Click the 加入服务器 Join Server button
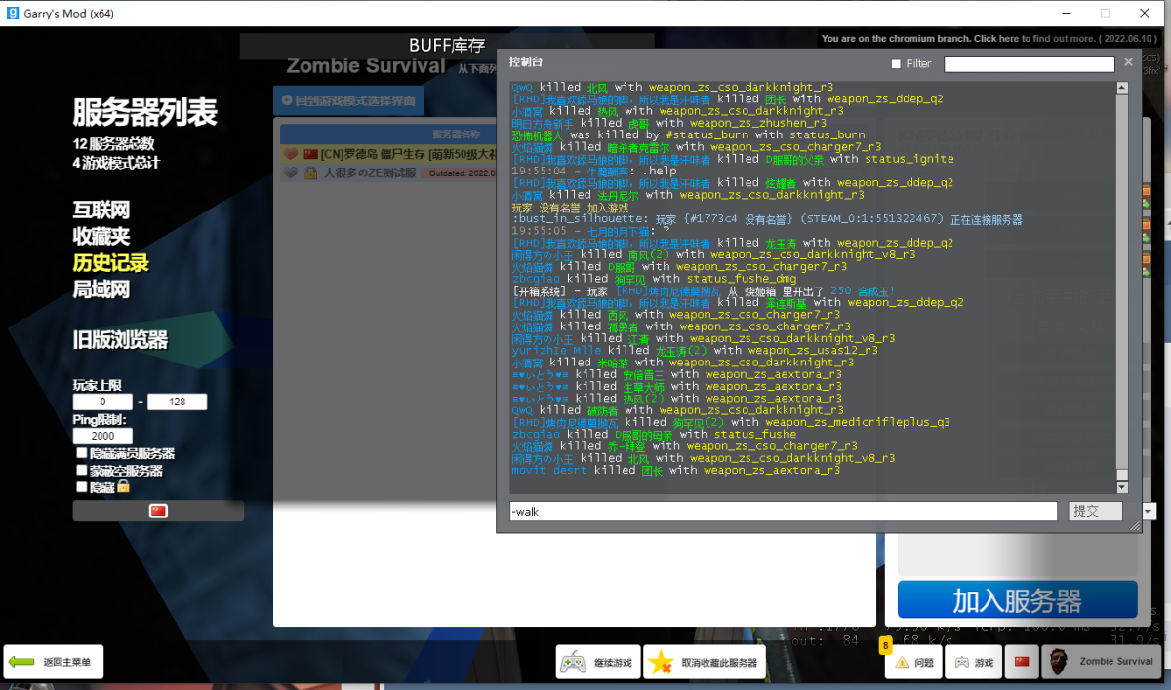Viewport: 1171px width, 690px height. pyautogui.click(x=1017, y=599)
